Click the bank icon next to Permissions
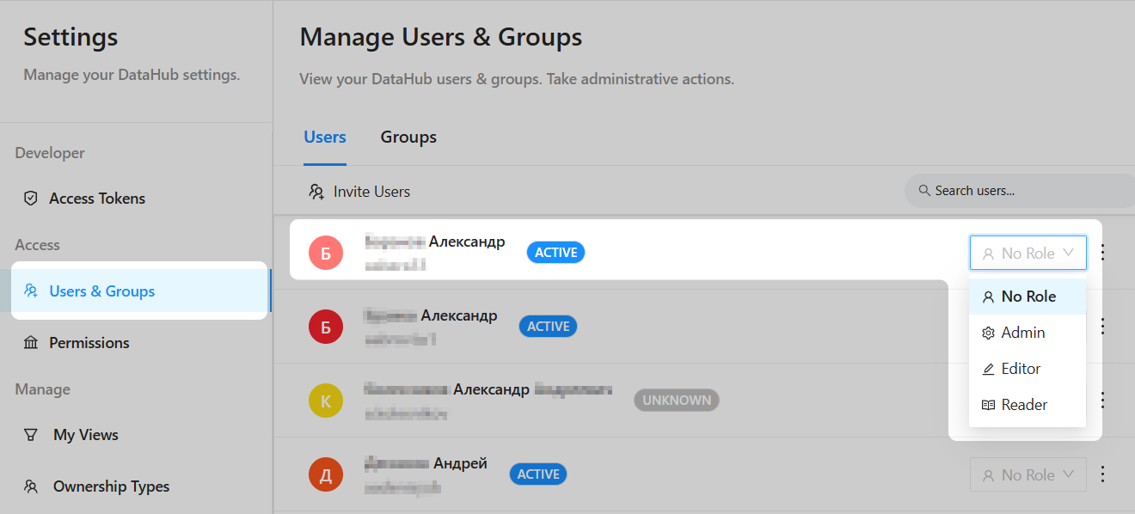 [x=31, y=343]
